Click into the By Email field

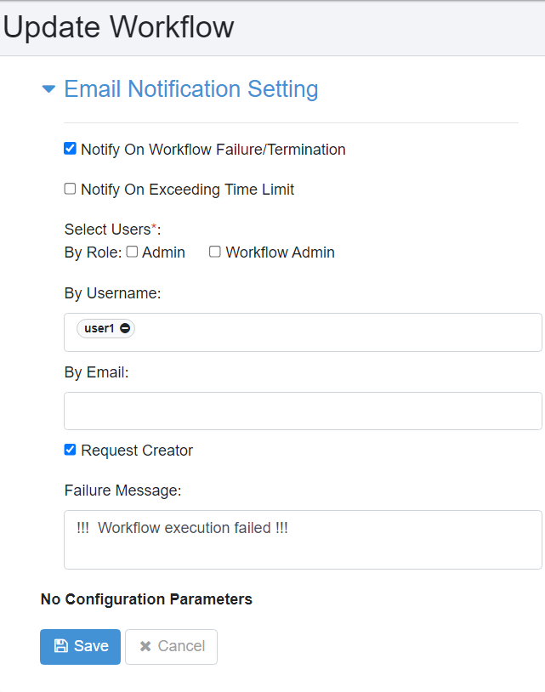[x=303, y=411]
